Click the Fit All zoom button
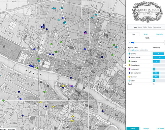This screenshot has width=165, height=130. [x=3, y=129]
